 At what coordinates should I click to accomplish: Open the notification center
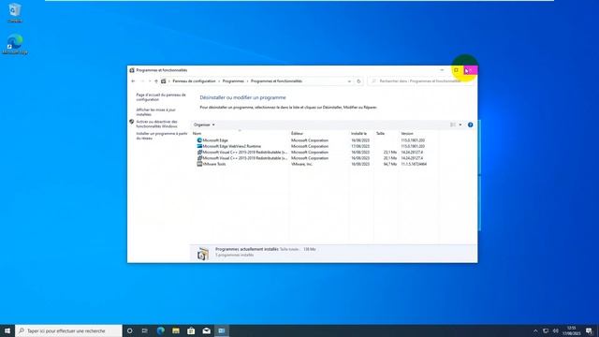tap(589, 330)
